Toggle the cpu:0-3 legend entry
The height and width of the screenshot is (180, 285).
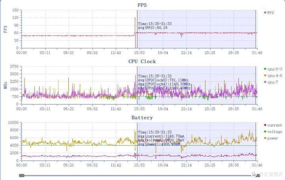click(273, 69)
